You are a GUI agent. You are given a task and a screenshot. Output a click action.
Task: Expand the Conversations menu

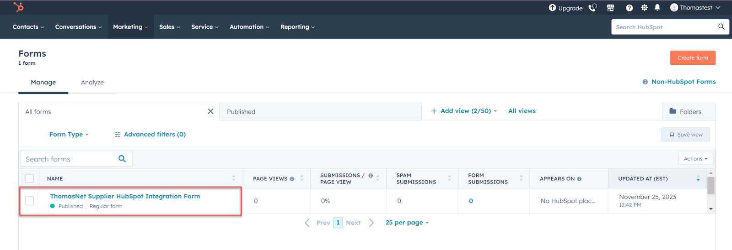[x=78, y=27]
